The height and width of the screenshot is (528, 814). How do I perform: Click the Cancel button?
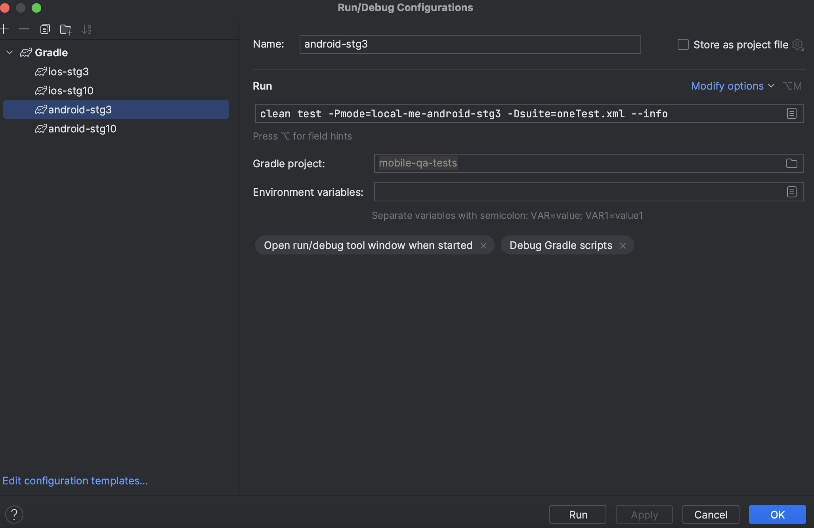tap(711, 515)
